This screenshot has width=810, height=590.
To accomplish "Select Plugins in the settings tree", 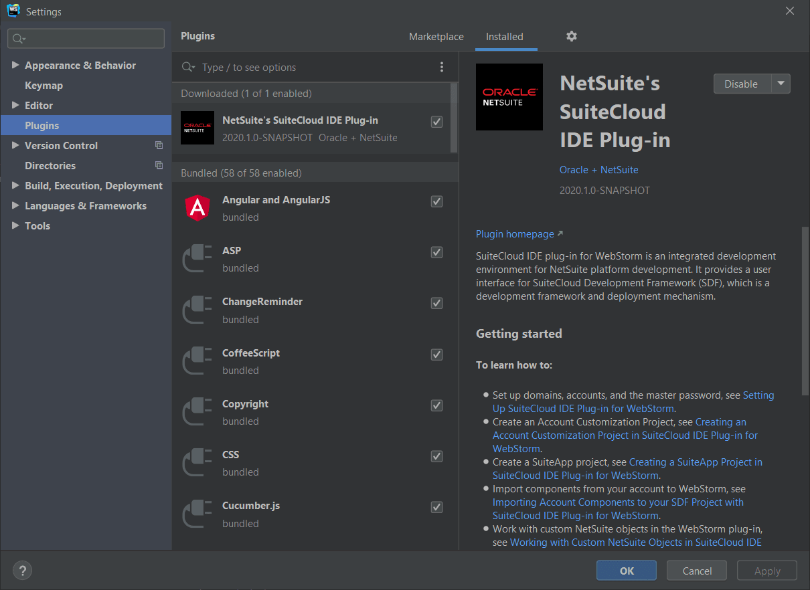I will point(86,125).
